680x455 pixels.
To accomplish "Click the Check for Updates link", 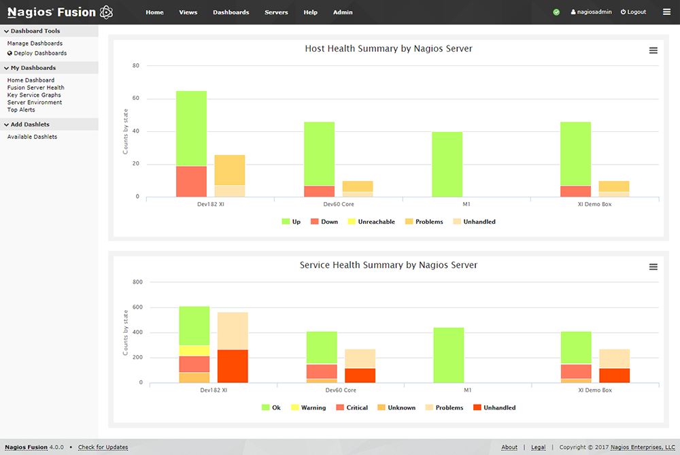I will [103, 448].
